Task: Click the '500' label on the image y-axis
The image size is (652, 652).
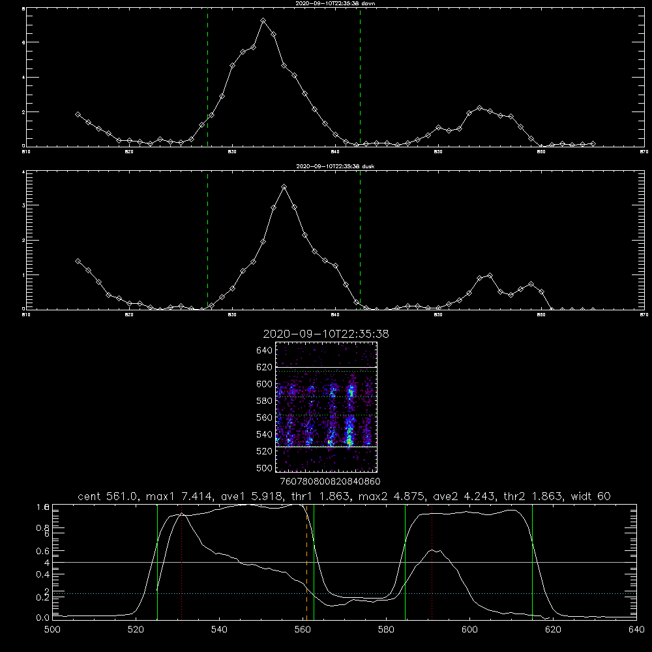Action: click(x=265, y=468)
